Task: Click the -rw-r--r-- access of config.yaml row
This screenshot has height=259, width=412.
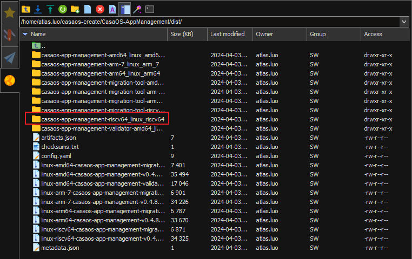Action: (x=376, y=156)
